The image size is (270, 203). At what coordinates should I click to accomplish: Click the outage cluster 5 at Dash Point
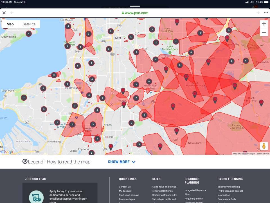point(43,88)
